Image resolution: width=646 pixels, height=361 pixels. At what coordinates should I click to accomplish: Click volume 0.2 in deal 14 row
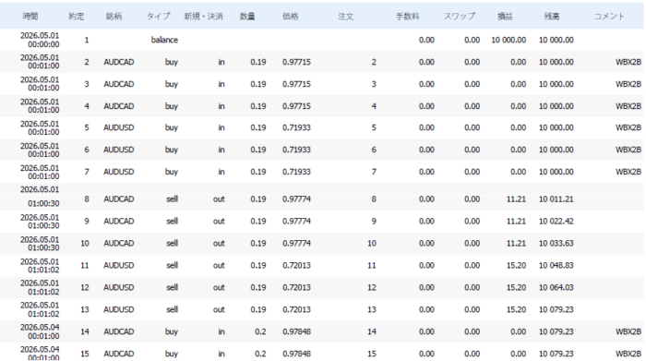coord(260,331)
